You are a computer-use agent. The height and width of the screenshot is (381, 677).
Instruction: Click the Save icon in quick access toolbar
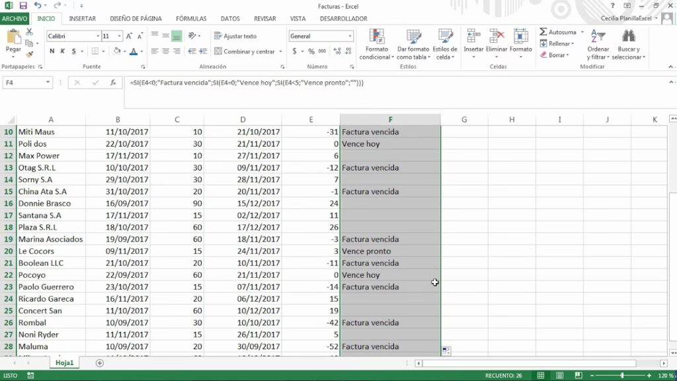coord(23,5)
